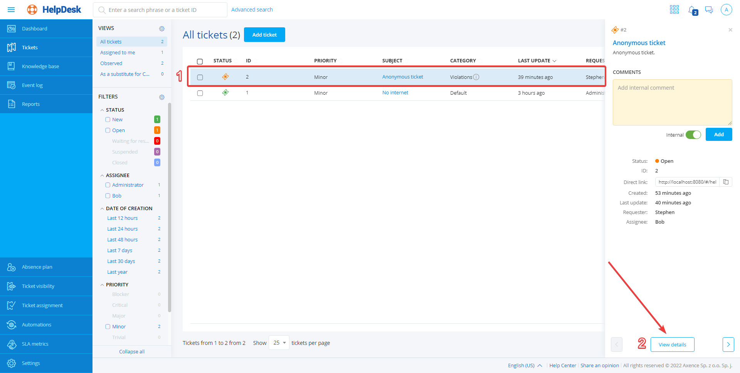Screen dimensions: 740x373
Task: Click the Views settings gear icon
Action: [x=162, y=28]
